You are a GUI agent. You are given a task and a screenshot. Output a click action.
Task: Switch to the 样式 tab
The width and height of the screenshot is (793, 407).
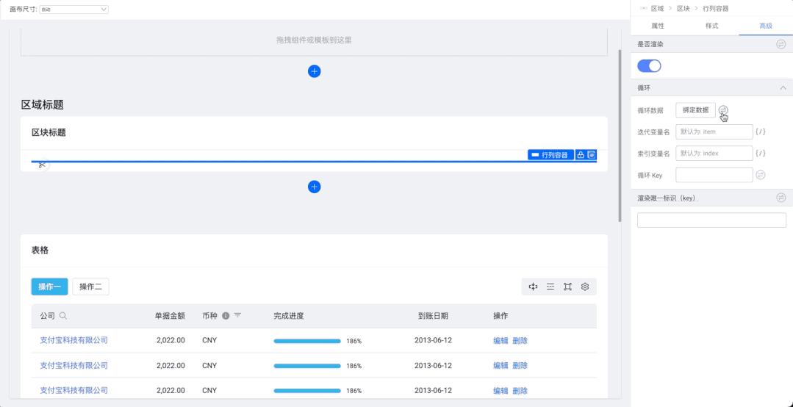click(x=711, y=26)
